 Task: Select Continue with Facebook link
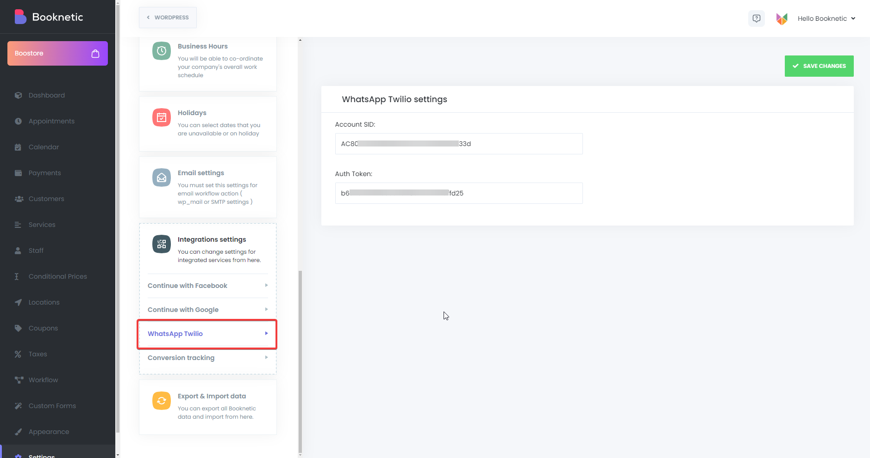click(188, 286)
